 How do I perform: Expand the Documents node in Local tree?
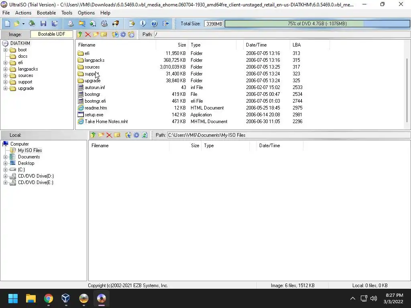pyautogui.click(x=5, y=157)
